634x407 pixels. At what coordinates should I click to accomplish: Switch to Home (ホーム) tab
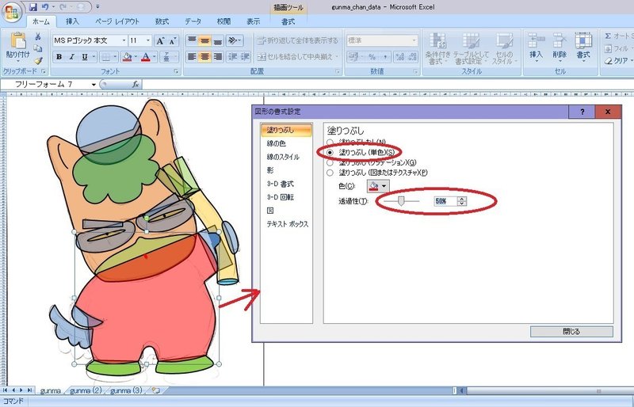pos(41,21)
